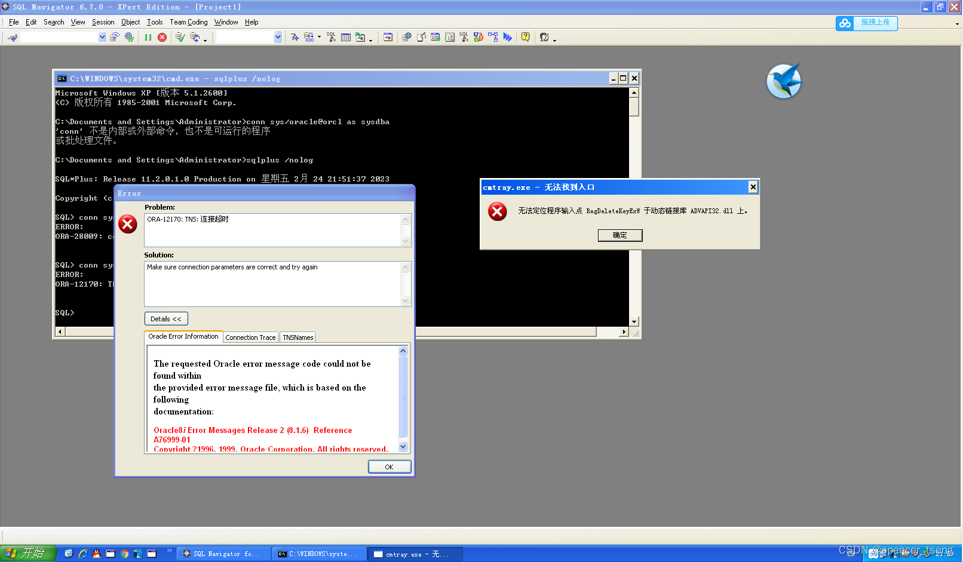Screen dimensions: 963x562
Task: Click error info pane scroll down arrow
Action: click(x=403, y=446)
